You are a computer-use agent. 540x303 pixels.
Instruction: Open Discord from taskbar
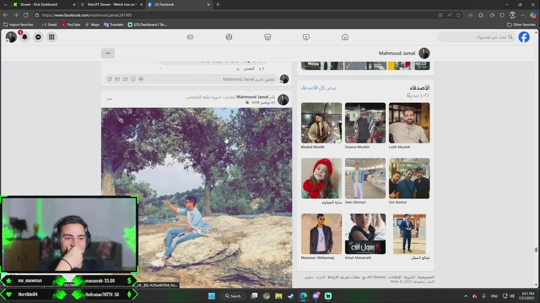[x=316, y=296]
